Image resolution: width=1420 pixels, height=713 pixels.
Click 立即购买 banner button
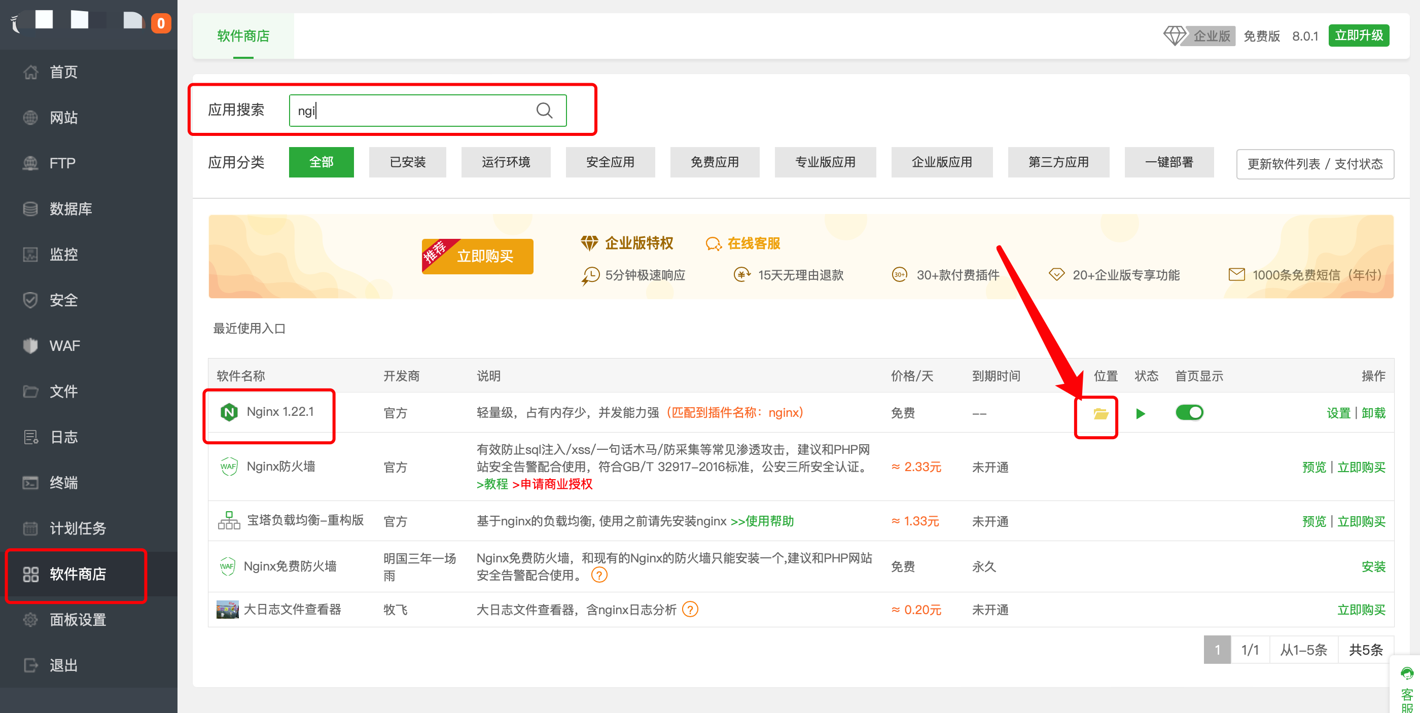[477, 256]
